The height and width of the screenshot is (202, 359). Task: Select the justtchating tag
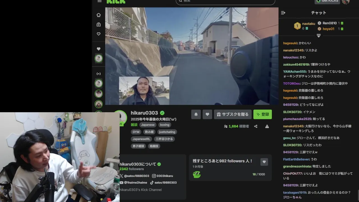pos(167,132)
